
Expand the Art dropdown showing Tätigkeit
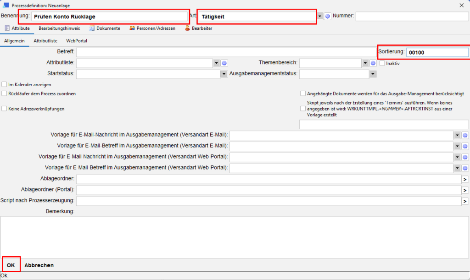point(320,16)
